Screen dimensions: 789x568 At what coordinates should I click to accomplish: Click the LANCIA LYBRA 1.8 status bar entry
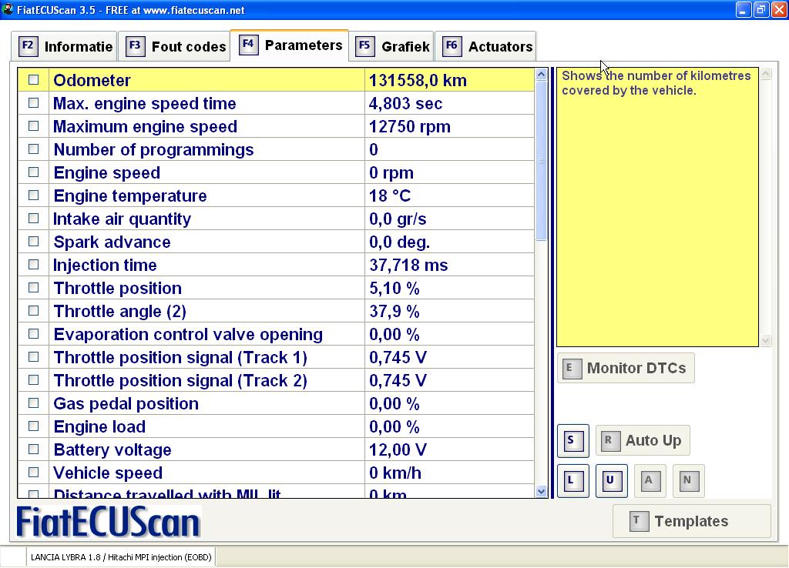point(121,557)
